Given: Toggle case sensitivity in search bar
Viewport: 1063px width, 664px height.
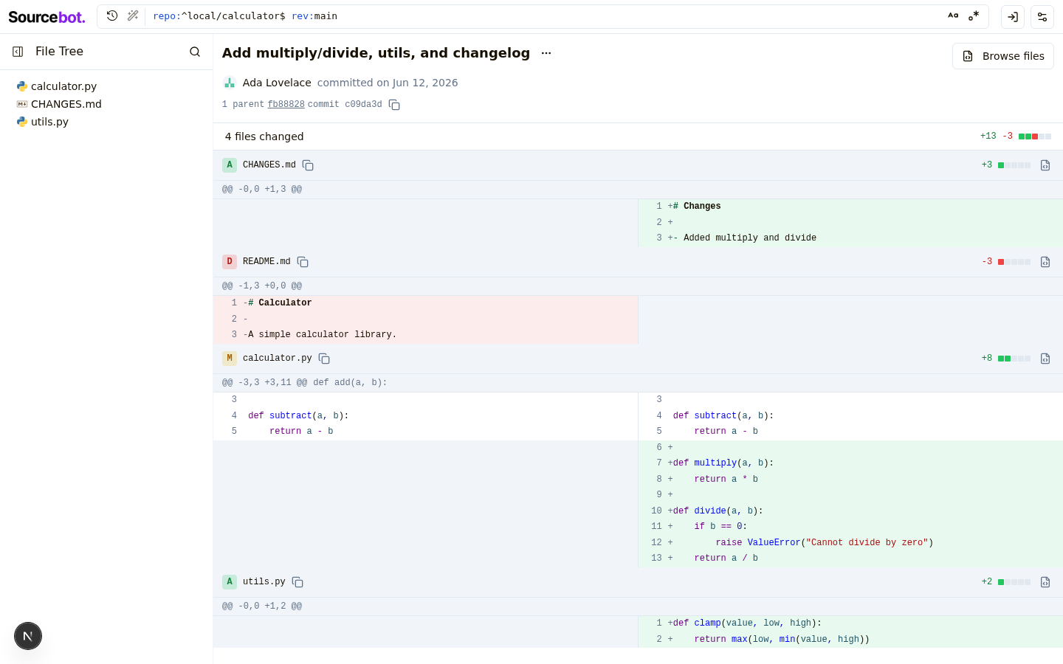Looking at the screenshot, I should click(953, 15).
